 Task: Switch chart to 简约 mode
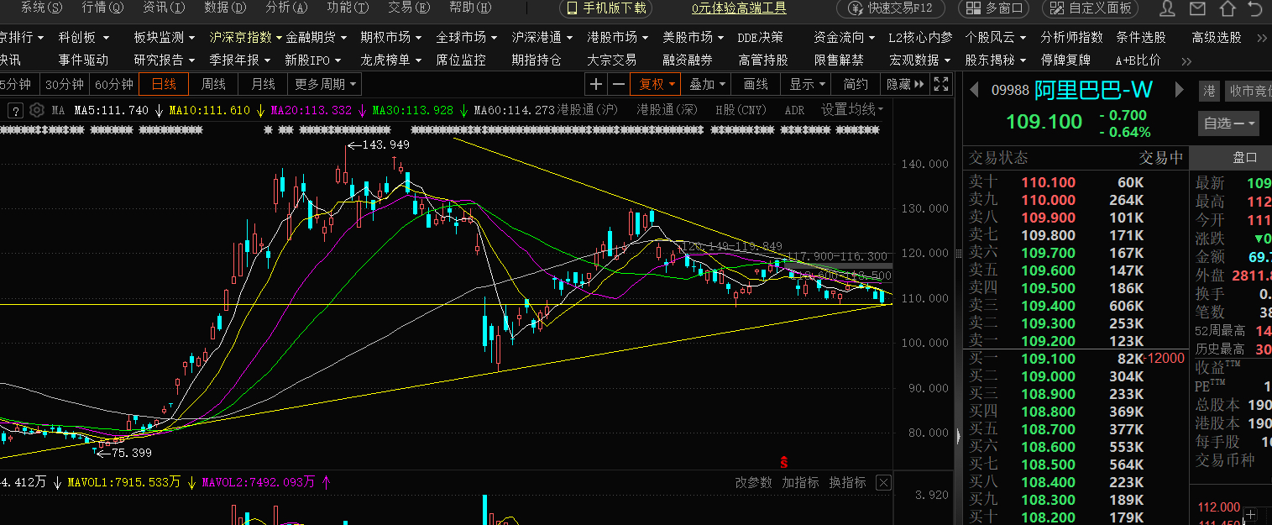click(856, 84)
